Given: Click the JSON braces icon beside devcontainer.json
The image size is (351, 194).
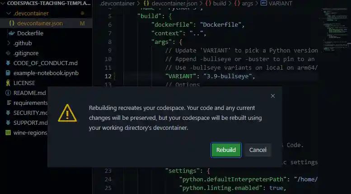Looking at the screenshot, I should point(12,24).
